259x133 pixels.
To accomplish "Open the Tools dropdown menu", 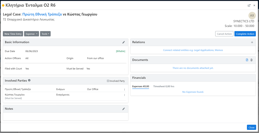I will pyautogui.click(x=45, y=34).
